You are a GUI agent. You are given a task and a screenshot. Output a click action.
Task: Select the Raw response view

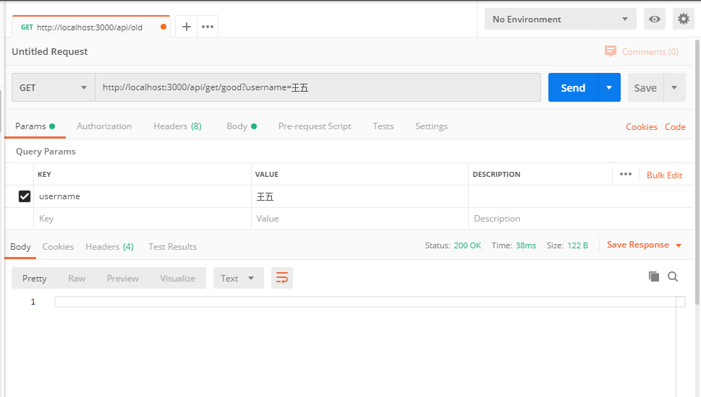point(77,279)
